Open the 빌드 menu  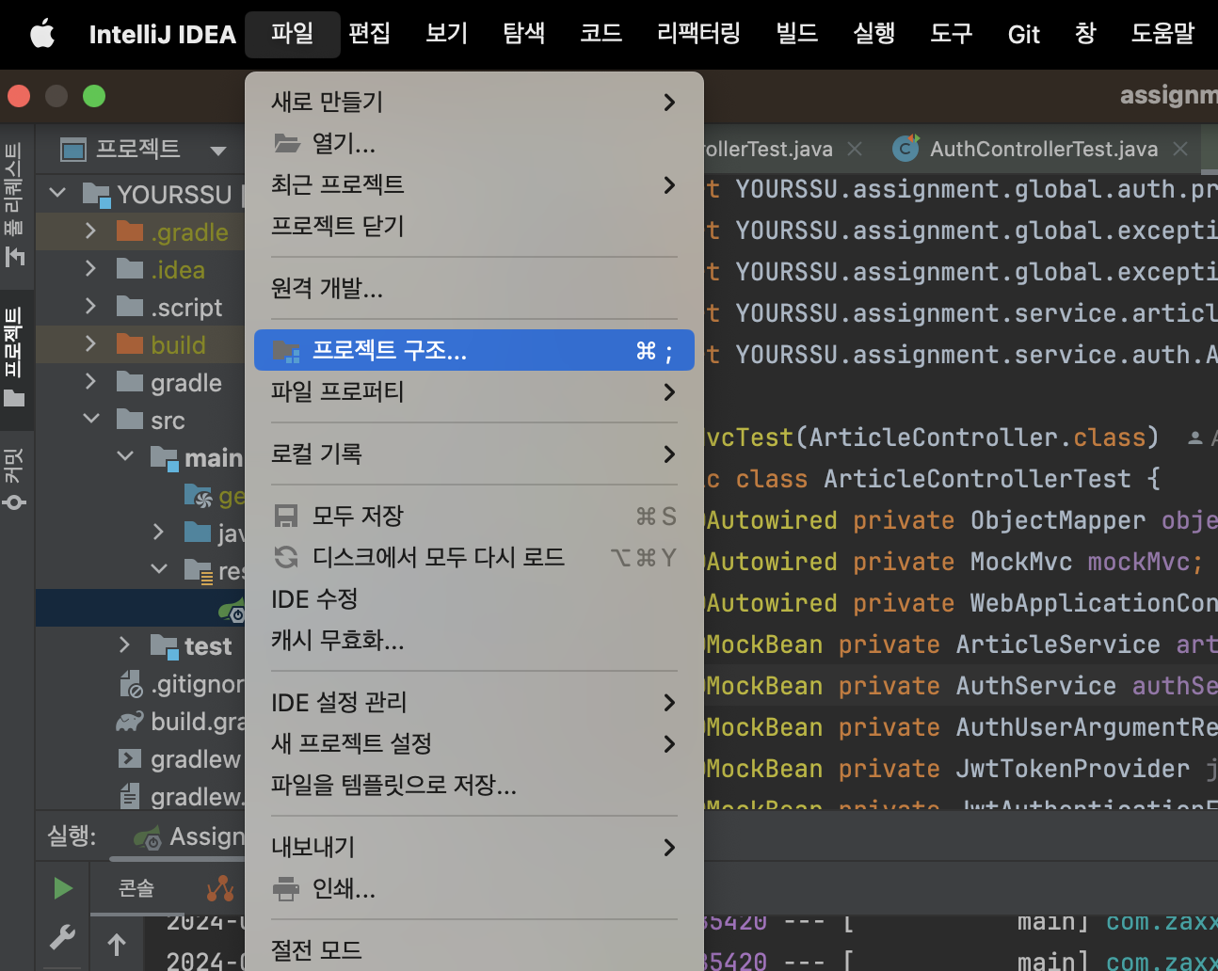coord(796,35)
